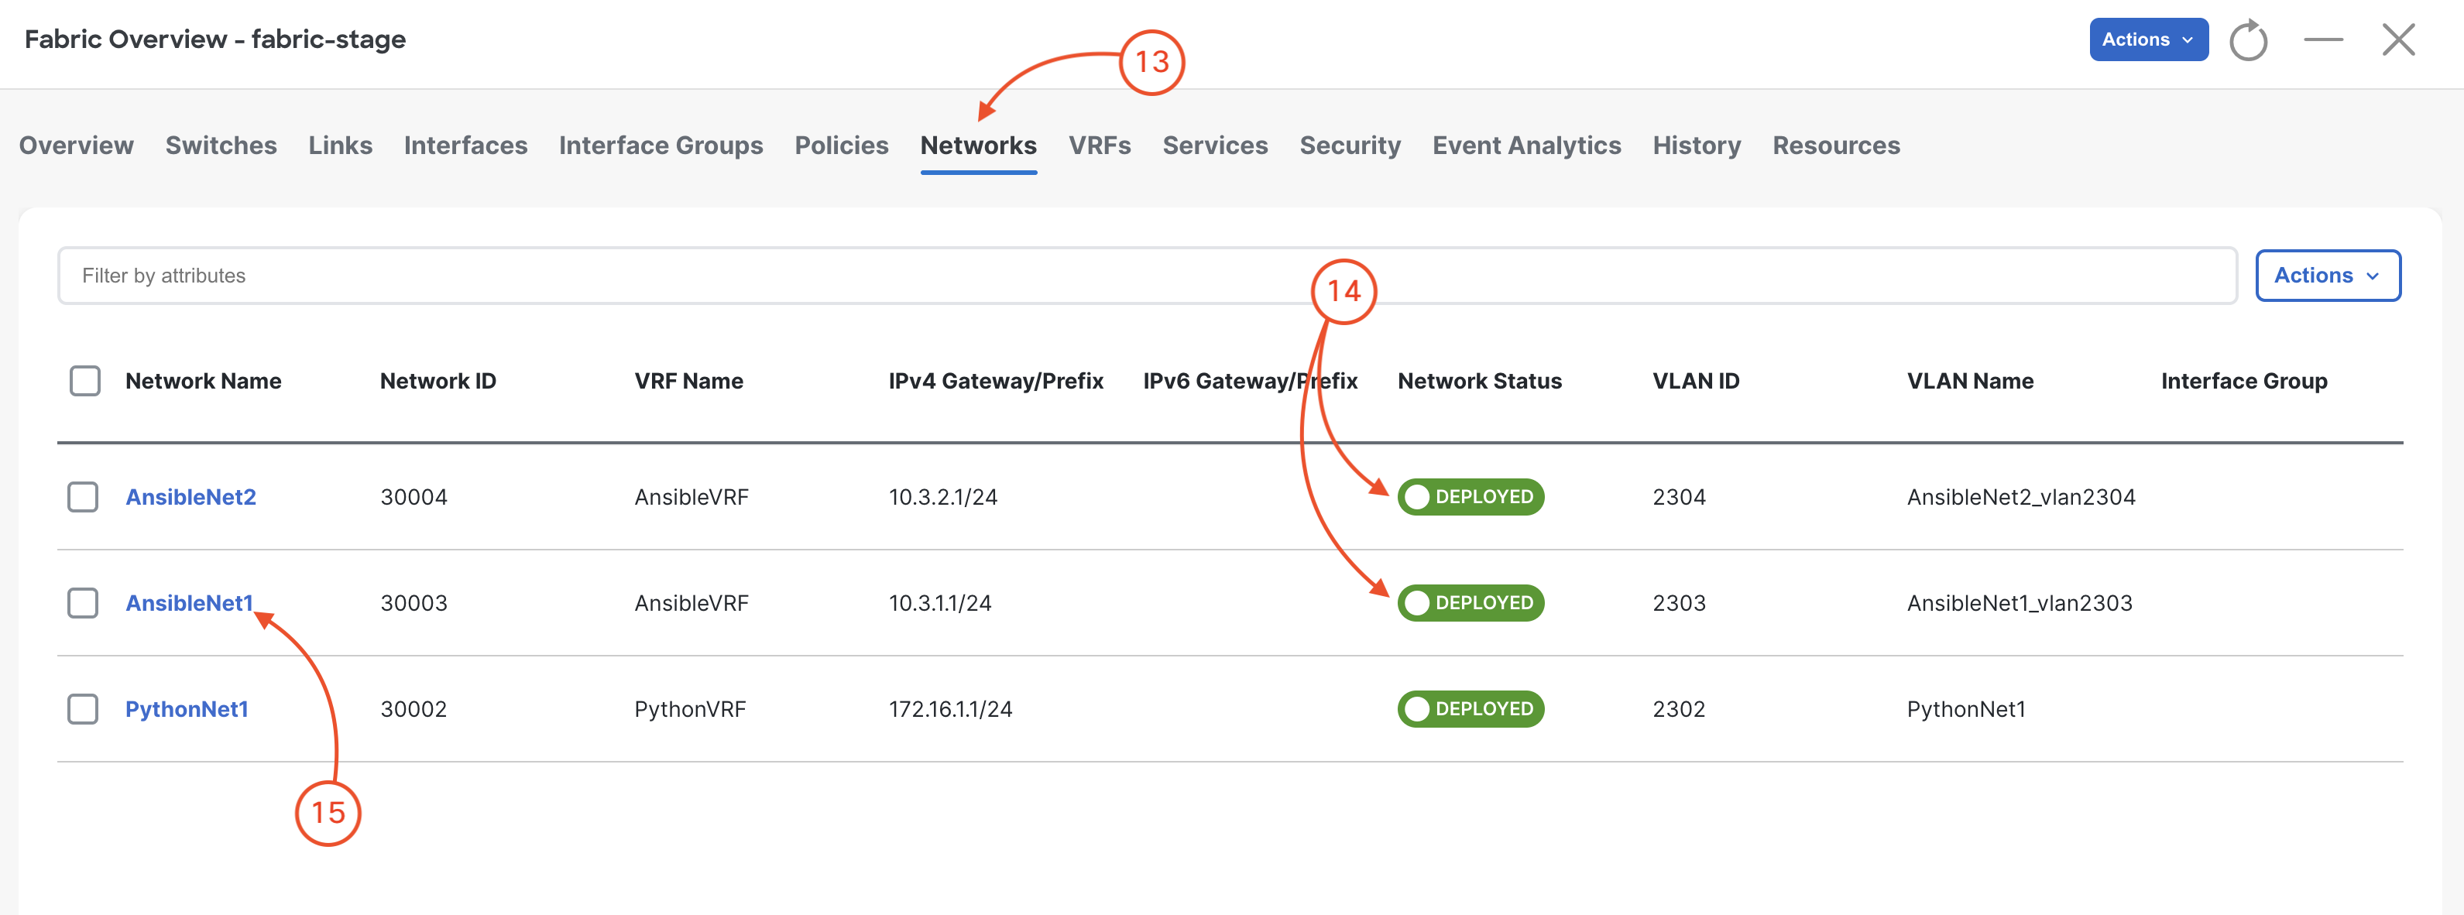
Task: Click DEPLOYED status badge for AnsibleNet1
Action: 1471,603
